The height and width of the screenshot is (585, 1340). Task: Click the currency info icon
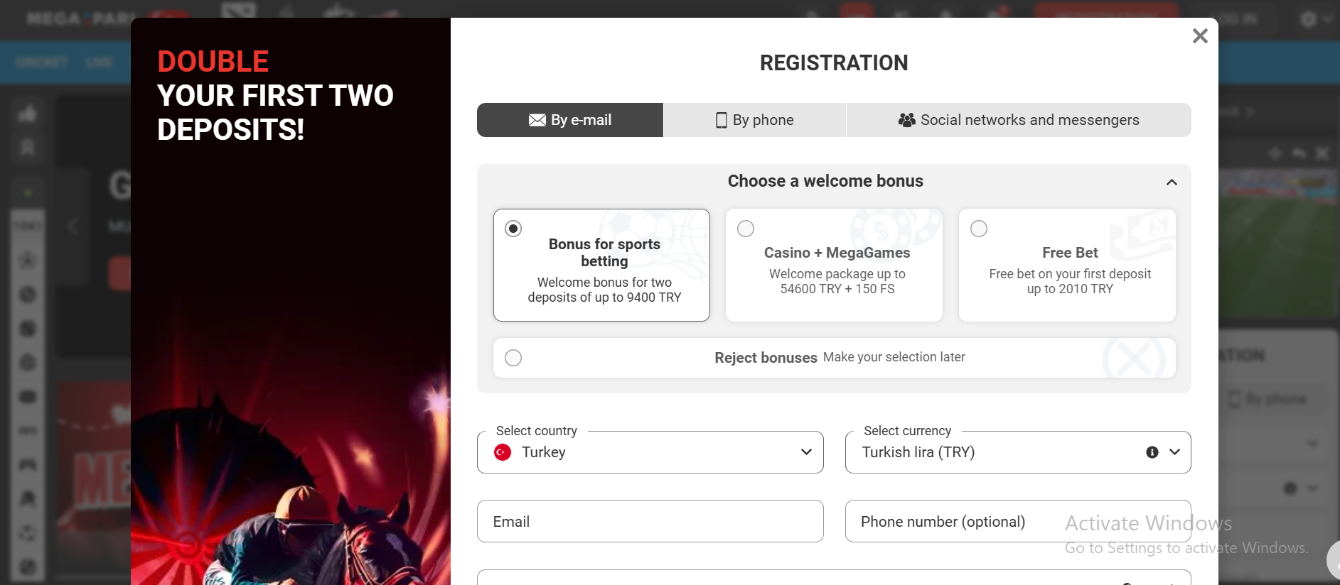1152,452
